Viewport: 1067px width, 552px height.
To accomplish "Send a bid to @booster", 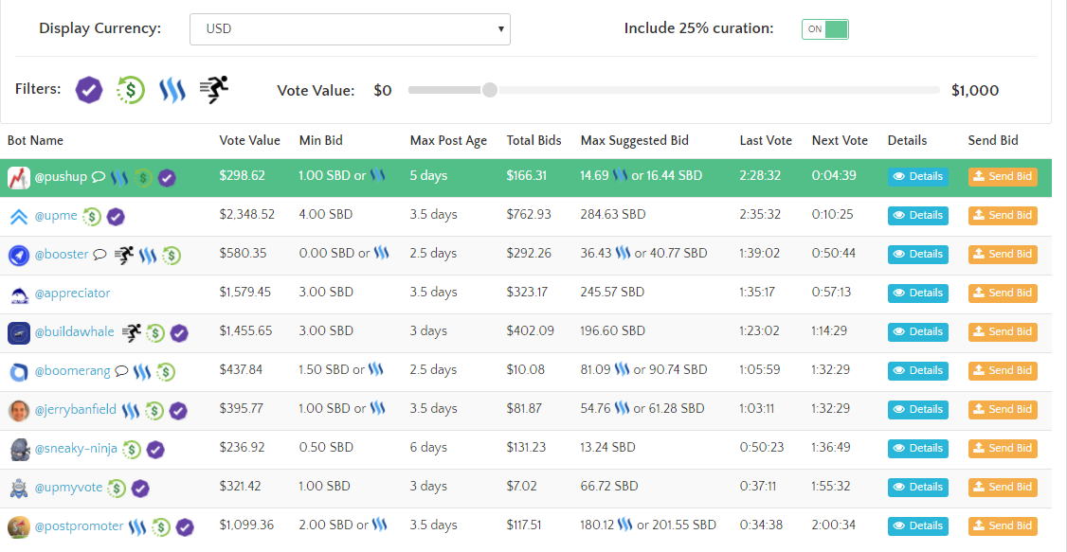I will pyautogui.click(x=1003, y=255).
